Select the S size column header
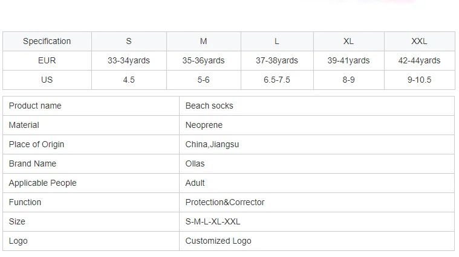This screenshot has width=459, height=257. pyautogui.click(x=129, y=41)
